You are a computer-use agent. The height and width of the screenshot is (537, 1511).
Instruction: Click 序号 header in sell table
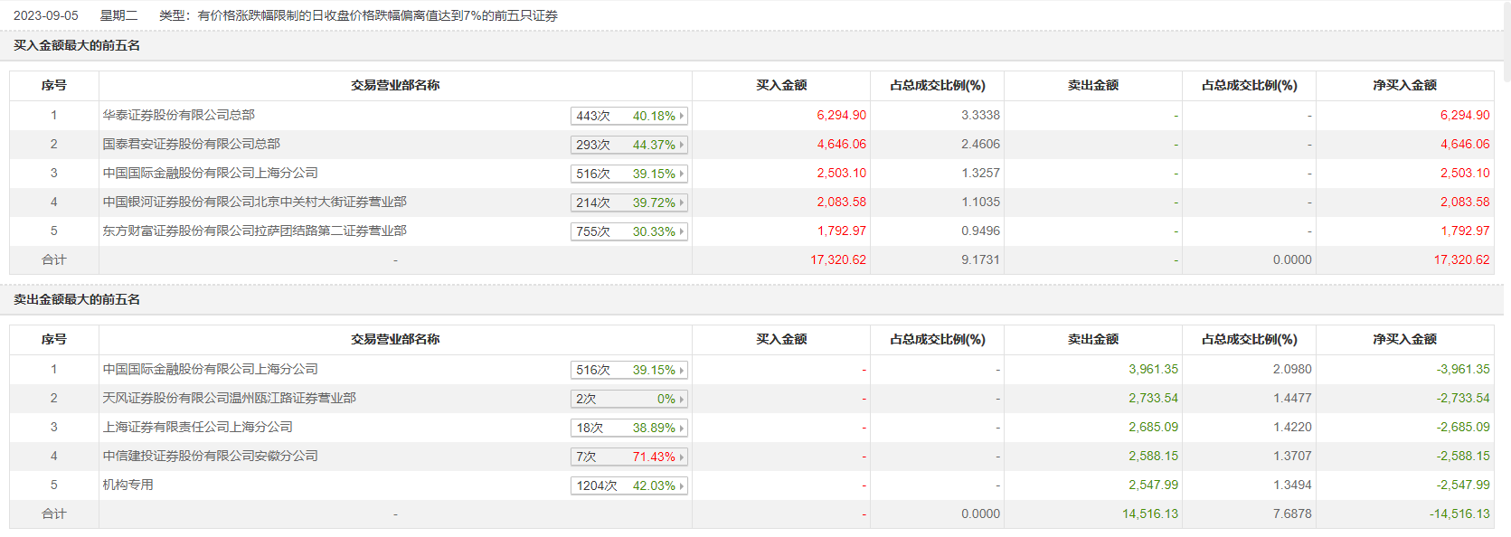click(x=54, y=339)
